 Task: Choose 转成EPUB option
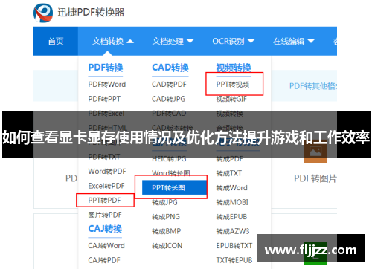click(x=231, y=217)
